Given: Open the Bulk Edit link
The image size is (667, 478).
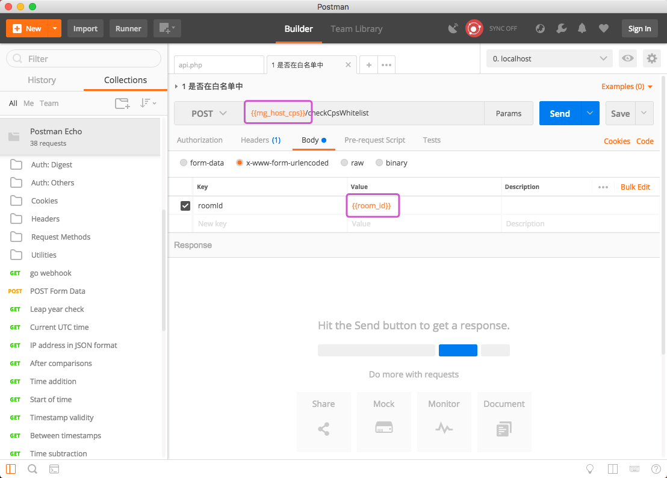Looking at the screenshot, I should [x=635, y=187].
